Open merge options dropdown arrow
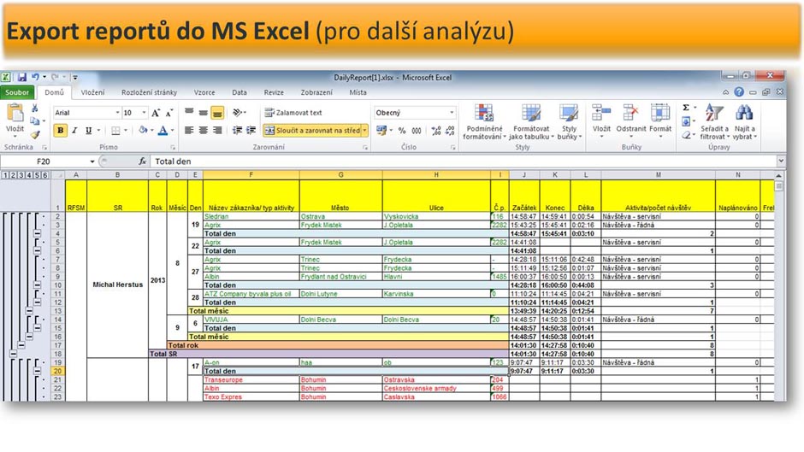The height and width of the screenshot is (452, 804). [x=365, y=131]
